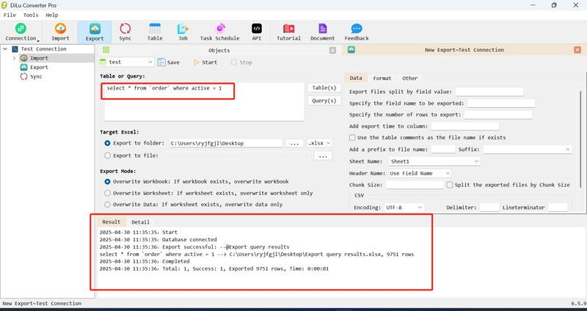
Task: Click the Table(s) button
Action: 324,87
